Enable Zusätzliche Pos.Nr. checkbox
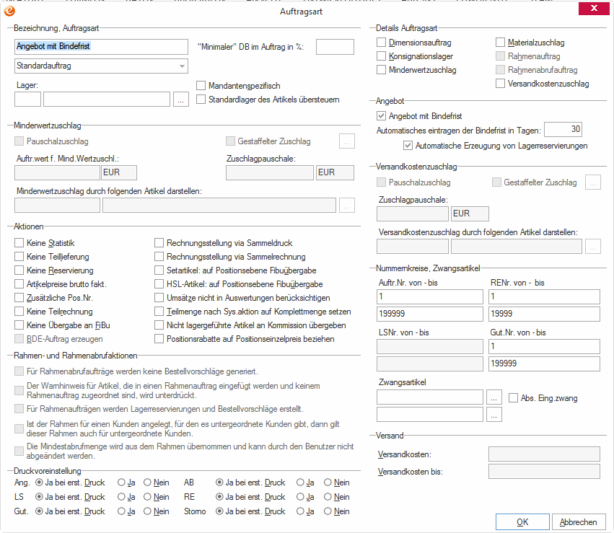Screen dimensions: 614x533 click(x=19, y=298)
